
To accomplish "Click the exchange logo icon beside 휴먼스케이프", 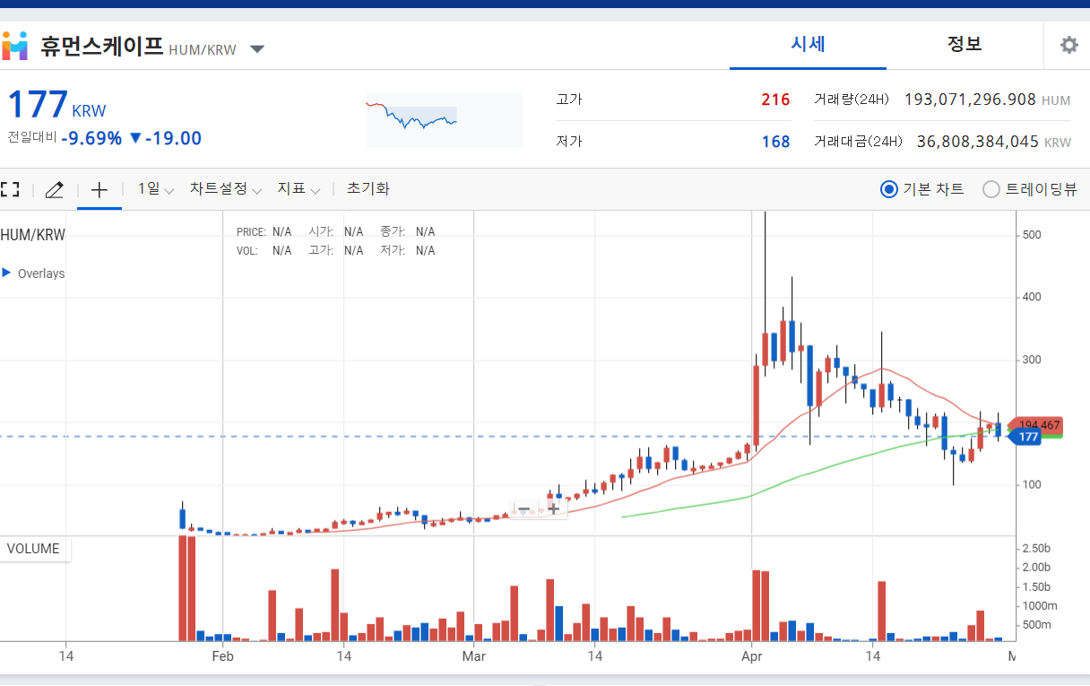I will pos(14,46).
